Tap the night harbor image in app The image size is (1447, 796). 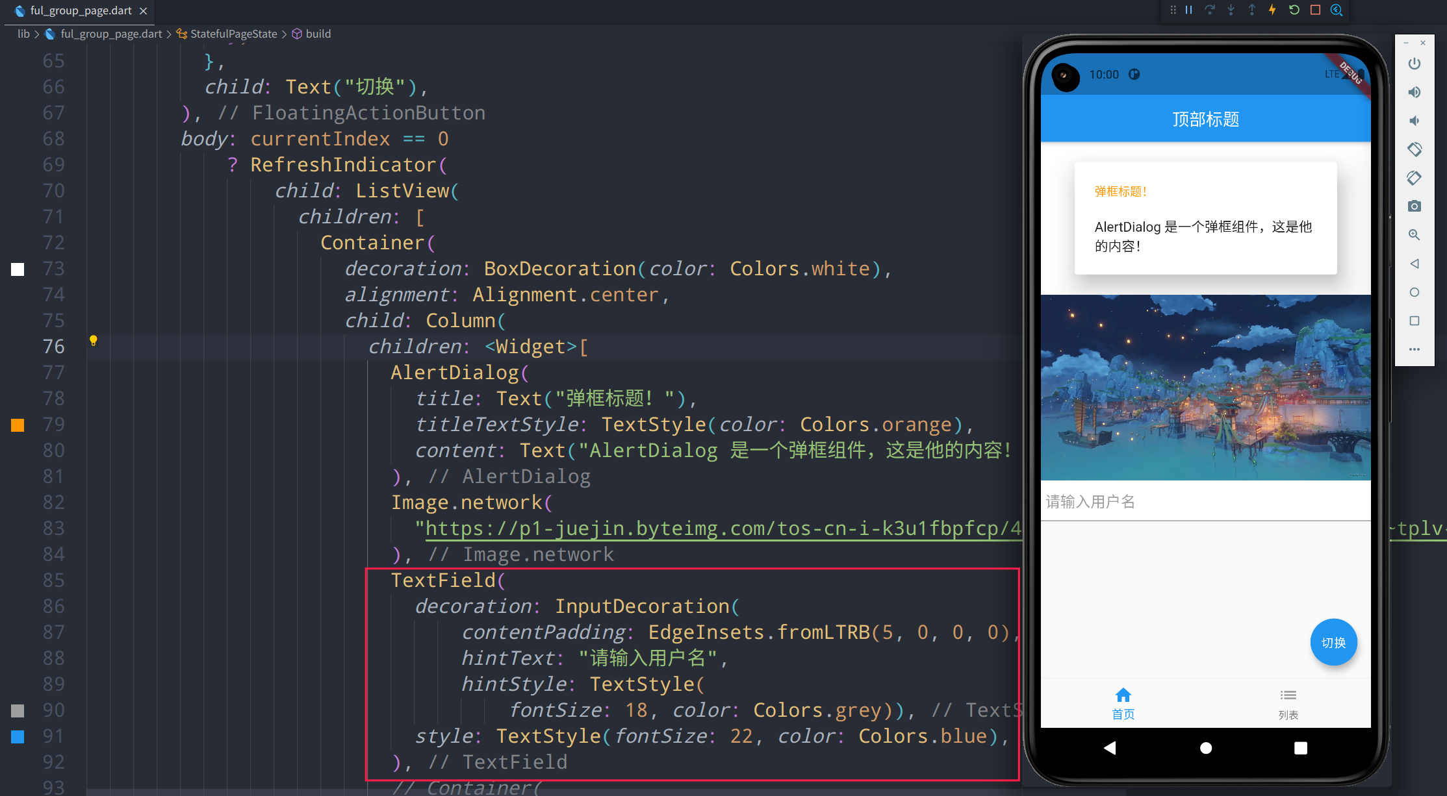tap(1206, 388)
